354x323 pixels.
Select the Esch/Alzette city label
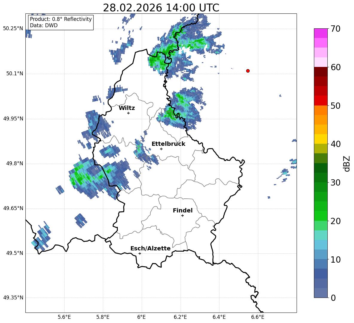pyautogui.click(x=151, y=248)
